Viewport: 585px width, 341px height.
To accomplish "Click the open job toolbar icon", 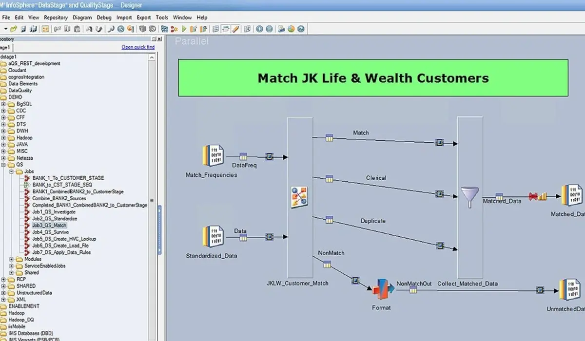I will pyautogui.click(x=13, y=29).
